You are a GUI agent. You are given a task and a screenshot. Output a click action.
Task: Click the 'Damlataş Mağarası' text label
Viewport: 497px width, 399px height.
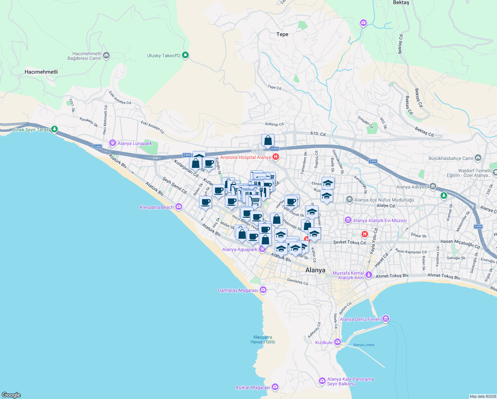click(x=238, y=290)
